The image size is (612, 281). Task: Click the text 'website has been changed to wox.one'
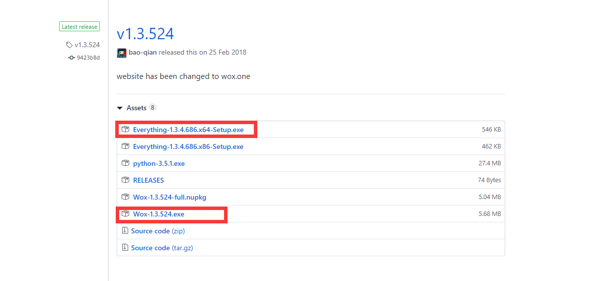183,77
